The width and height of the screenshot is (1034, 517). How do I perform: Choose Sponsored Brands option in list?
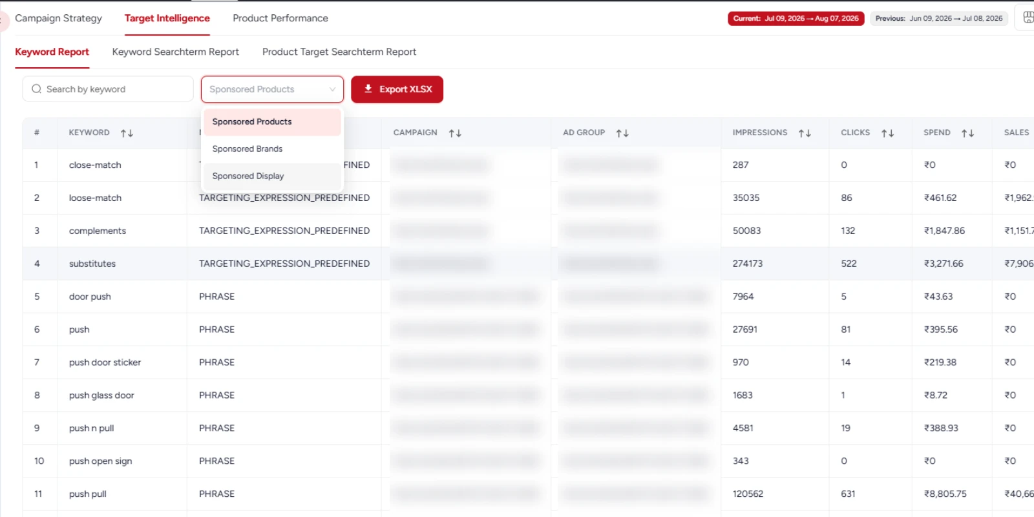pos(272,149)
